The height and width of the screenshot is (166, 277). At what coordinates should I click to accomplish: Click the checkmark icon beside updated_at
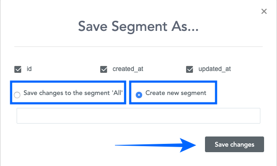coord(190,69)
